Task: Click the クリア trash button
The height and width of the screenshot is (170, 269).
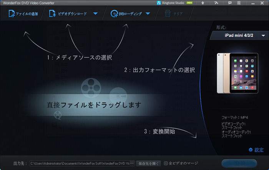Action: 174,13
